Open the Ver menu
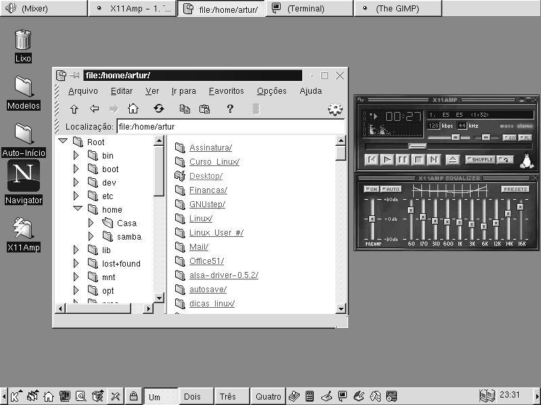541x405 pixels. pos(151,91)
